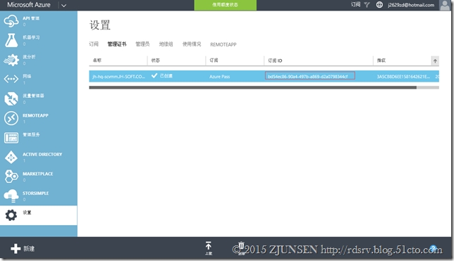
Task: Sort by the 订阅 ID column header
Action: point(275,61)
